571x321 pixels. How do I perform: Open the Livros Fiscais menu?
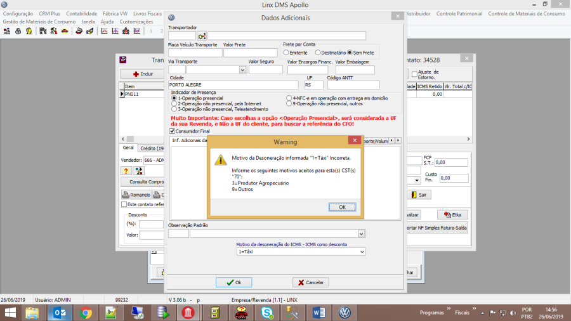(147, 13)
